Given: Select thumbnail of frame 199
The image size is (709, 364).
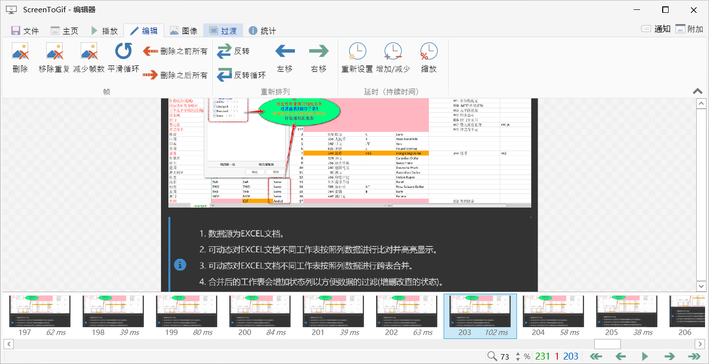Looking at the screenshot, I should click(x=186, y=311).
